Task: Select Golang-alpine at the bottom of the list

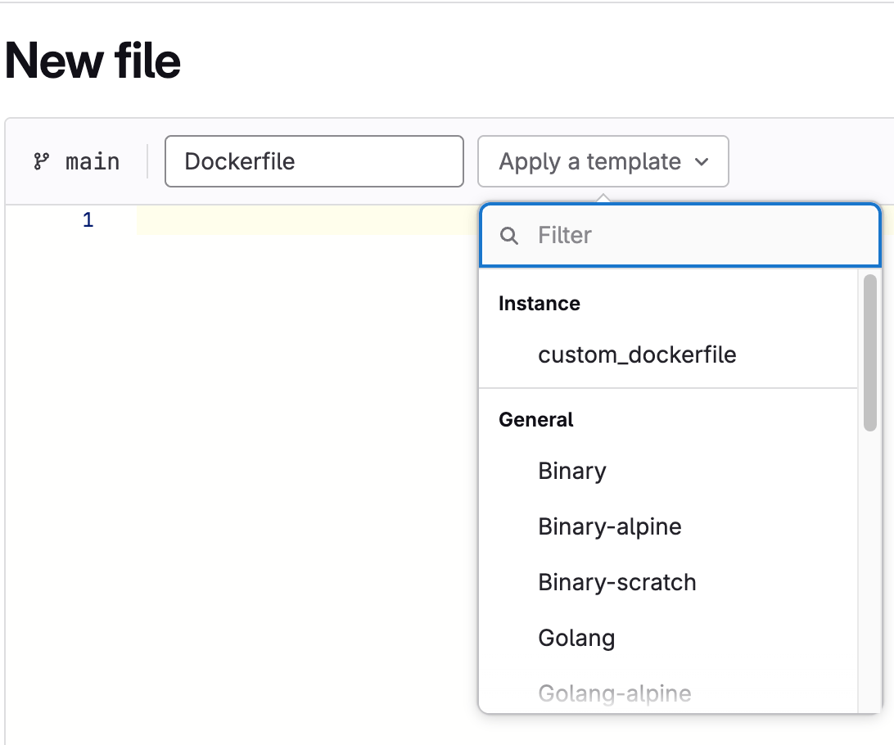Action: coord(614,693)
